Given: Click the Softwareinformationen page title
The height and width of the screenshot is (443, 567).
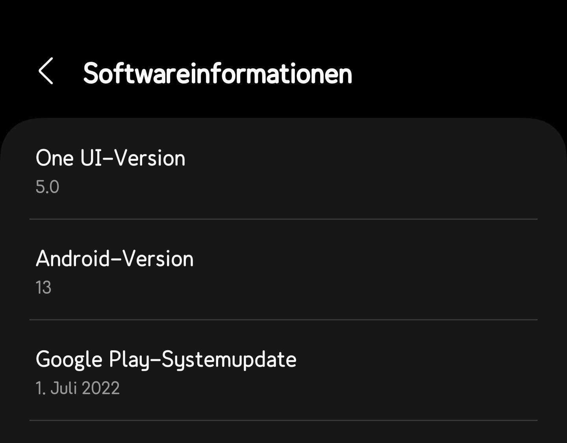Looking at the screenshot, I should click(217, 74).
